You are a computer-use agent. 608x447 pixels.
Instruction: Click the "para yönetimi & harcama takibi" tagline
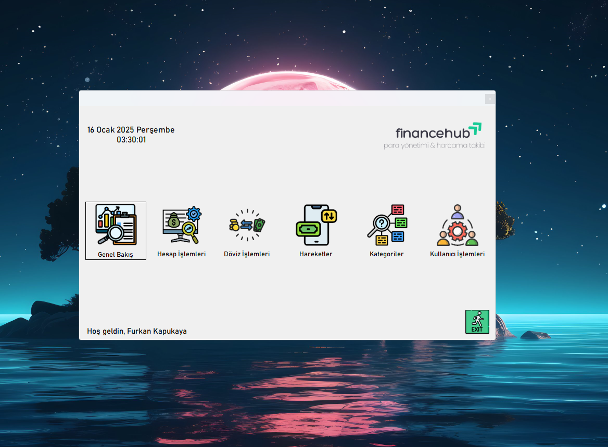point(434,146)
